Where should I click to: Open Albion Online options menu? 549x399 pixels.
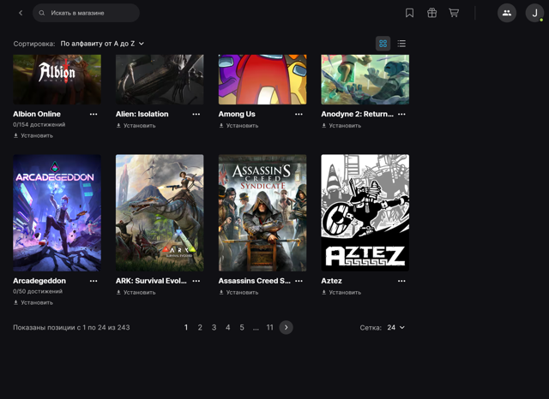(94, 114)
